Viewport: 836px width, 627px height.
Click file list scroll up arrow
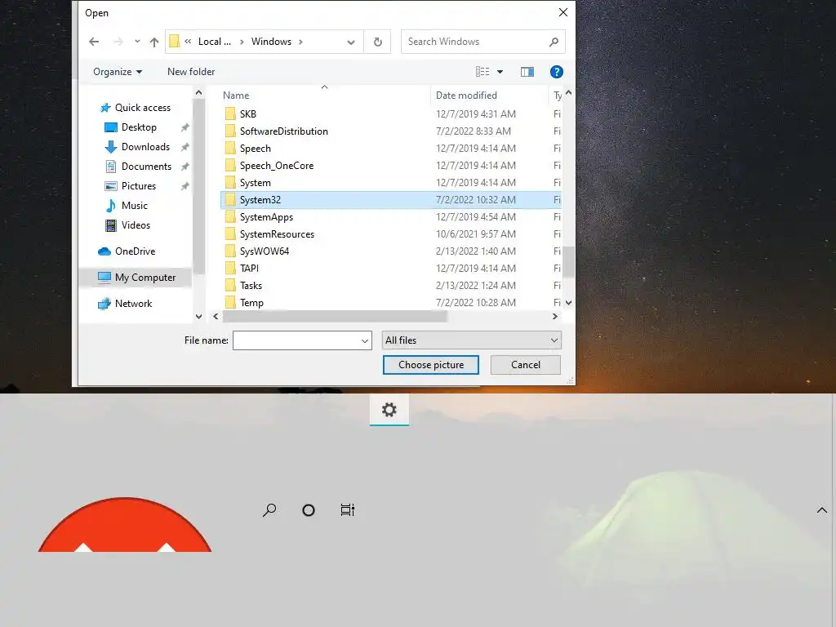(568, 93)
